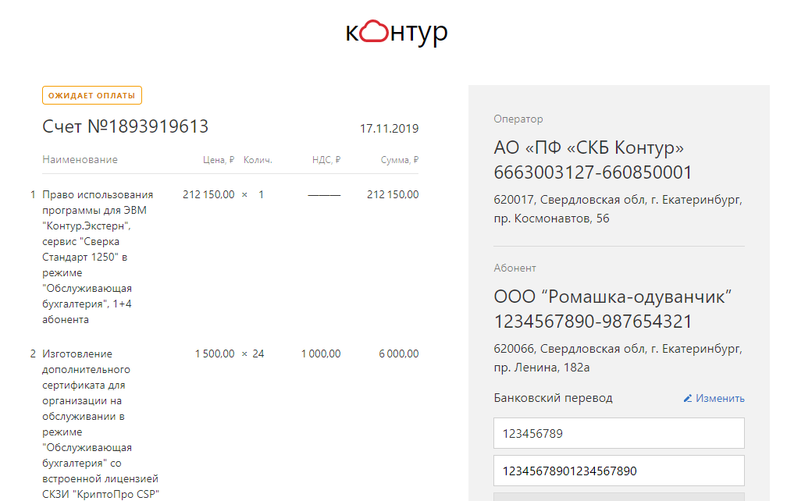794x501 pixels.
Task: Click the price 1 500,00
Action: click(x=215, y=354)
